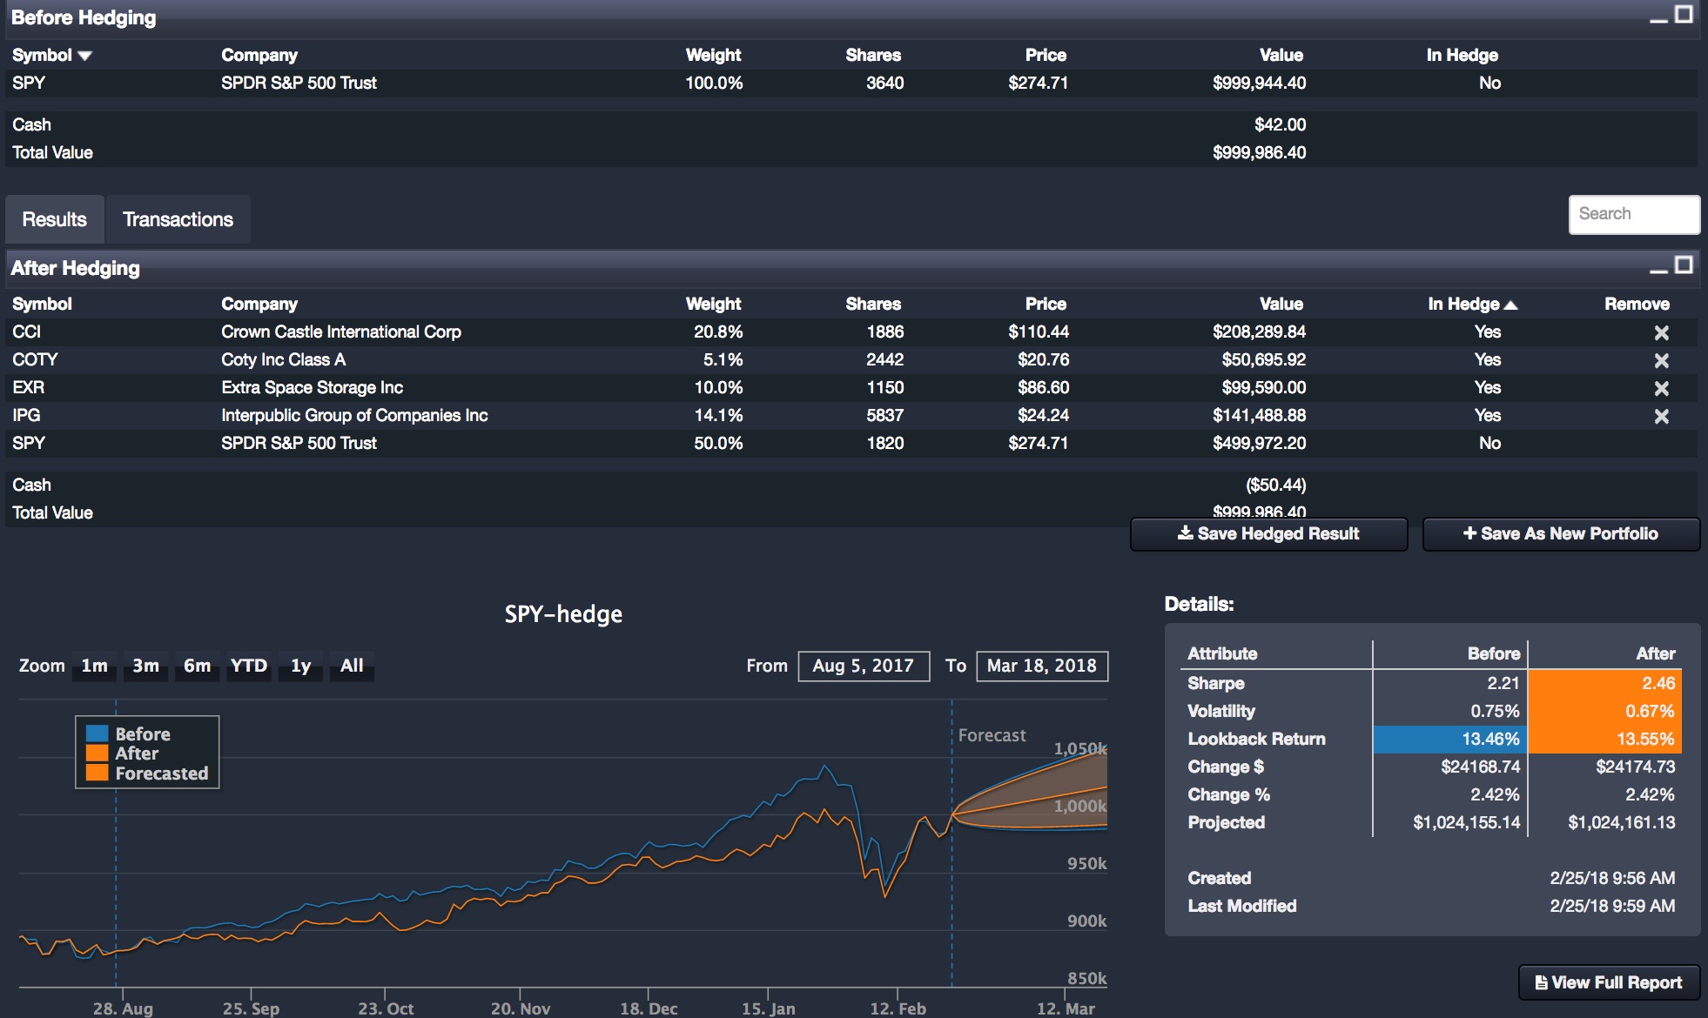Screen dimensions: 1708x1018
Task: Set chart zoom to YTD
Action: 248,666
